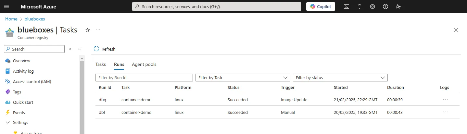Open portal settings gear
This screenshot has height=134, width=467.
[372, 6]
